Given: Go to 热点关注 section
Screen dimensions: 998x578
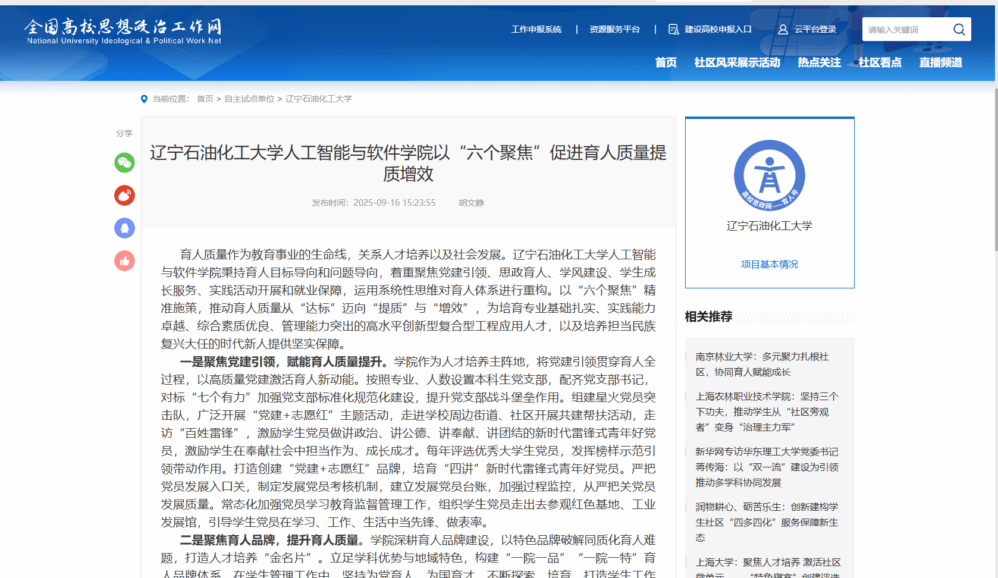Looking at the screenshot, I should tap(819, 62).
